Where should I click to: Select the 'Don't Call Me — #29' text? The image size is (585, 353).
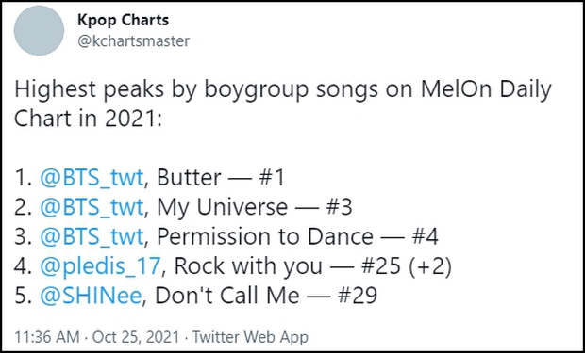pos(266,296)
